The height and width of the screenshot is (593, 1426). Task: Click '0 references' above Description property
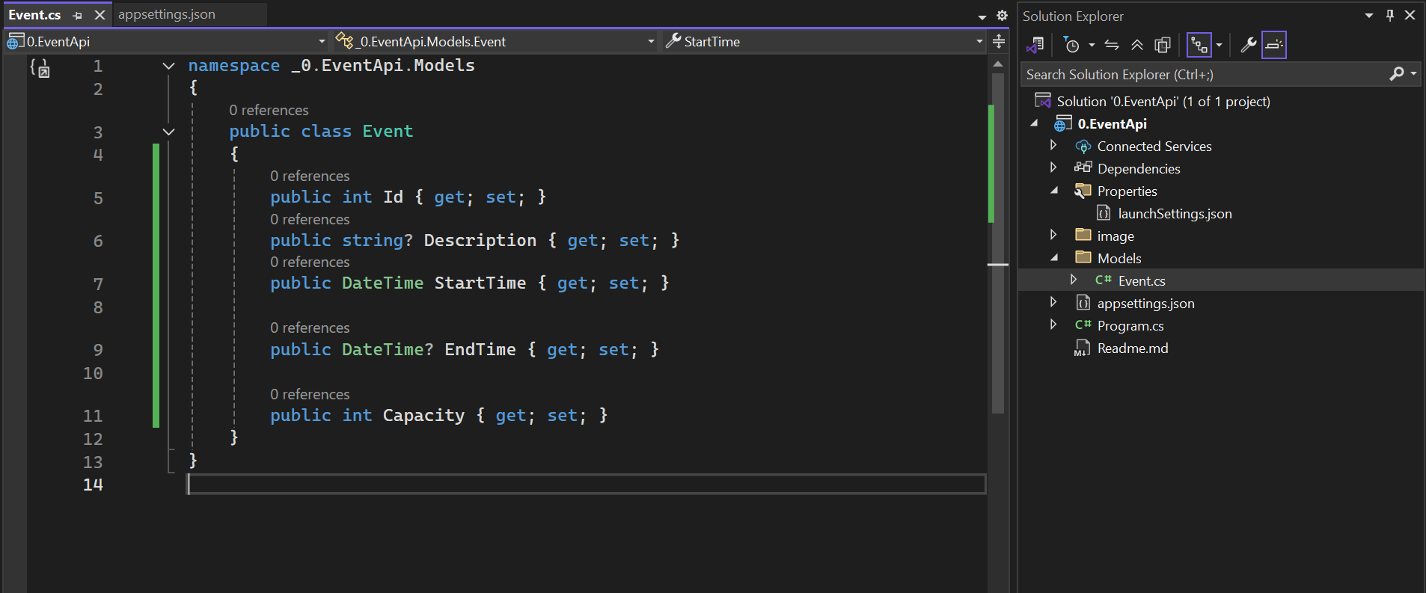[310, 219]
